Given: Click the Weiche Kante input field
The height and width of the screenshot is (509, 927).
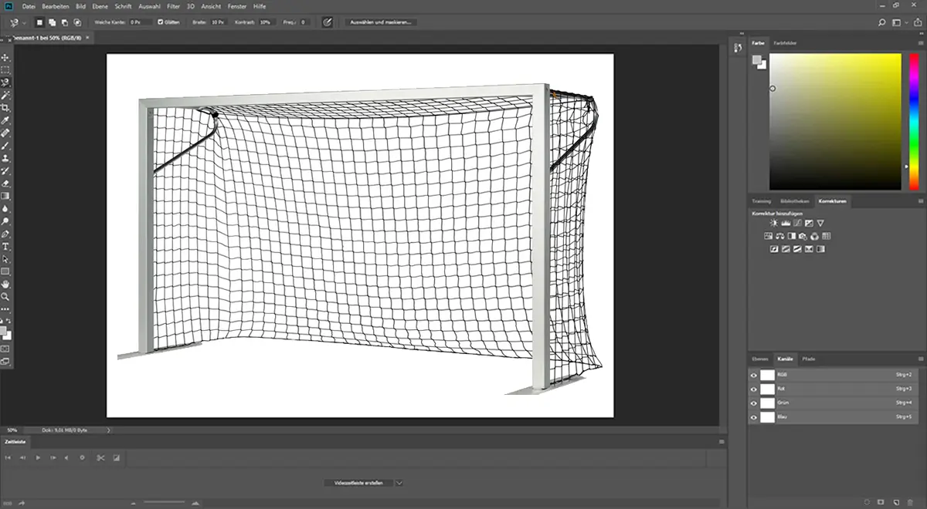Looking at the screenshot, I should pyautogui.click(x=141, y=22).
